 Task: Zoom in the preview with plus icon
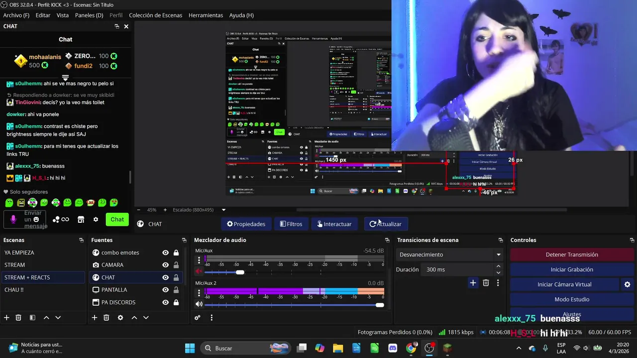click(165, 210)
